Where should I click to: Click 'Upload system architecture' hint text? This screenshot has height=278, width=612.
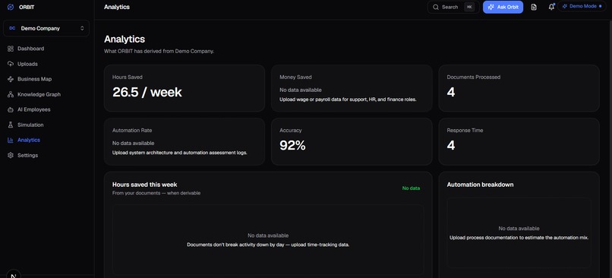(x=179, y=153)
